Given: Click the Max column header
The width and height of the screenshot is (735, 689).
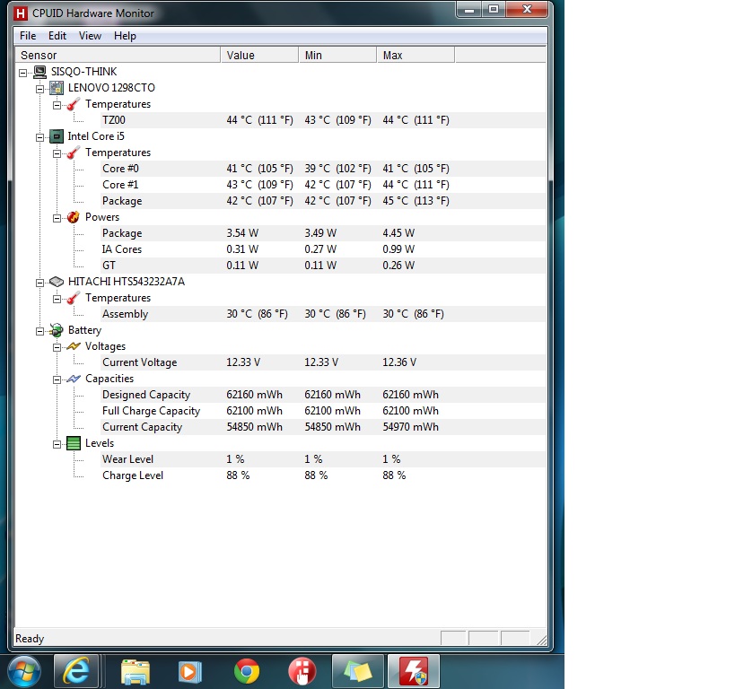Looking at the screenshot, I should [416, 56].
